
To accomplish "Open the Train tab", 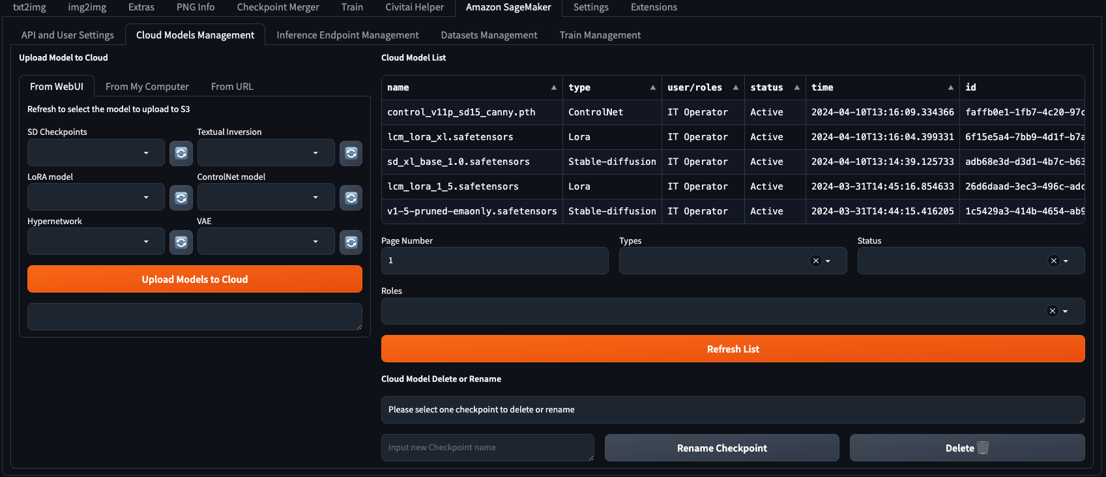I will click(352, 7).
